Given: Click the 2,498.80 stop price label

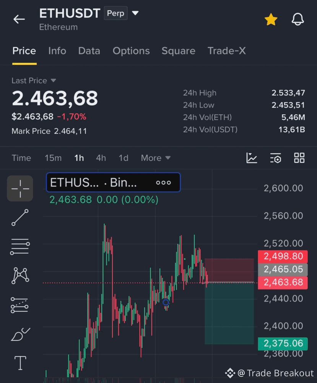Looking at the screenshot, I should coord(283,256).
